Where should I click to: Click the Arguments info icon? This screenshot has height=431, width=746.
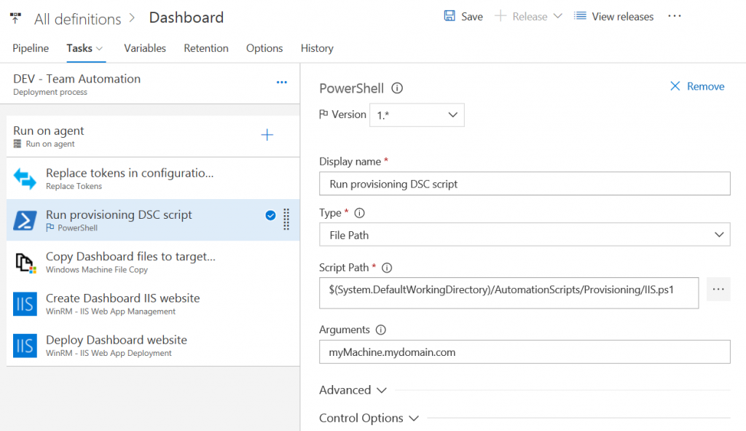(380, 330)
